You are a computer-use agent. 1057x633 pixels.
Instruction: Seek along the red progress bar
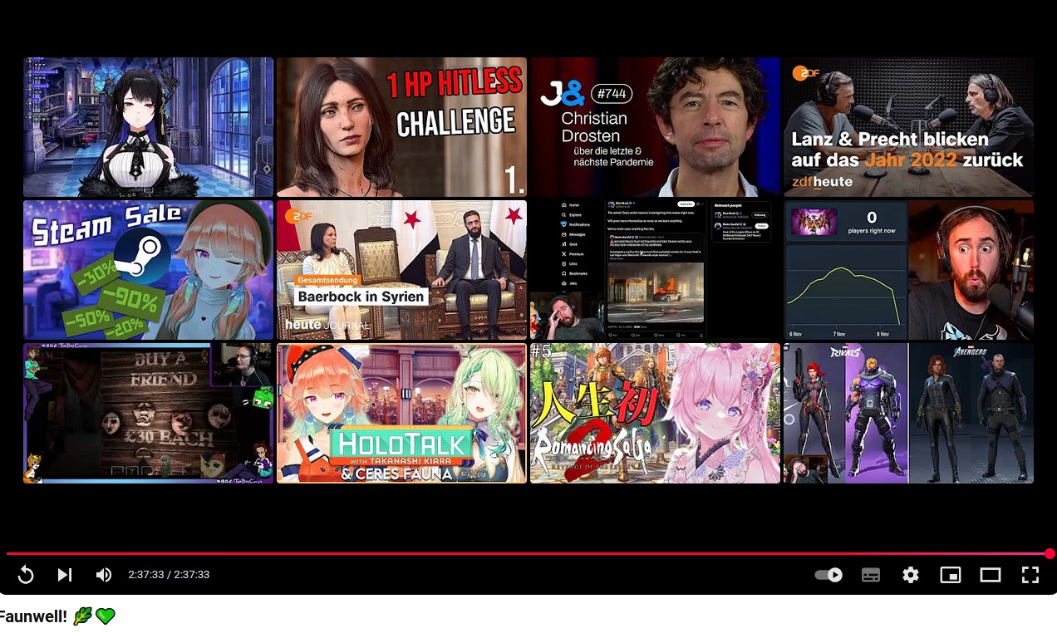[528, 553]
